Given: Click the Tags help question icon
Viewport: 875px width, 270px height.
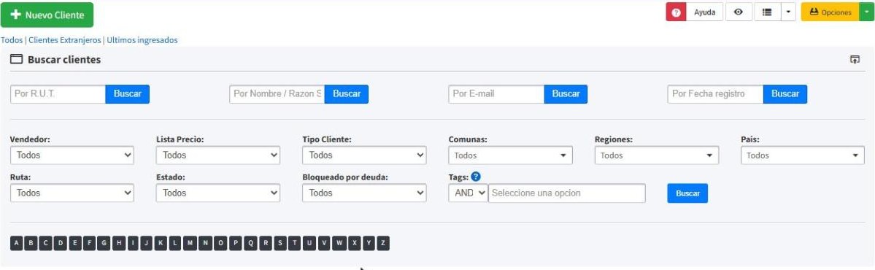Looking at the screenshot, I should point(475,177).
